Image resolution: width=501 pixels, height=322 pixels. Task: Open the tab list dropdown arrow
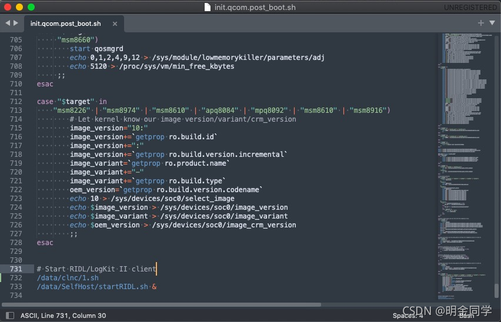pos(492,23)
